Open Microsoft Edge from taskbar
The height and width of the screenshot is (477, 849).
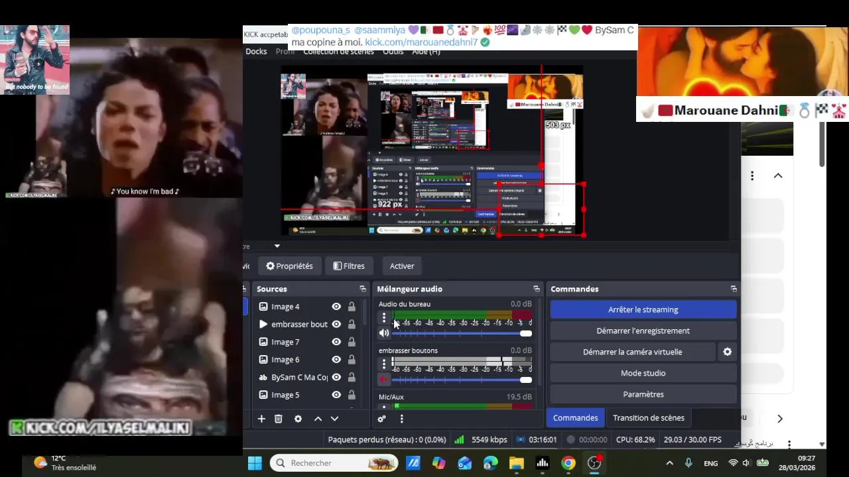490,463
